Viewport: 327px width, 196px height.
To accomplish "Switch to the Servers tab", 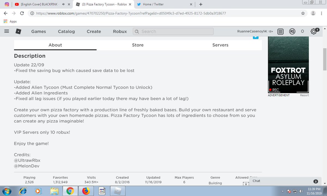I will click(x=220, y=45).
